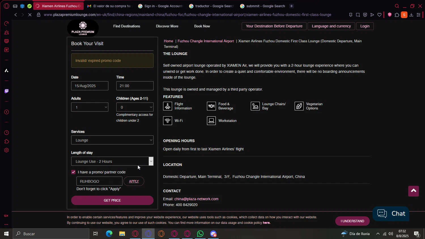Open the Opera GX main menu logo

coord(7,6)
